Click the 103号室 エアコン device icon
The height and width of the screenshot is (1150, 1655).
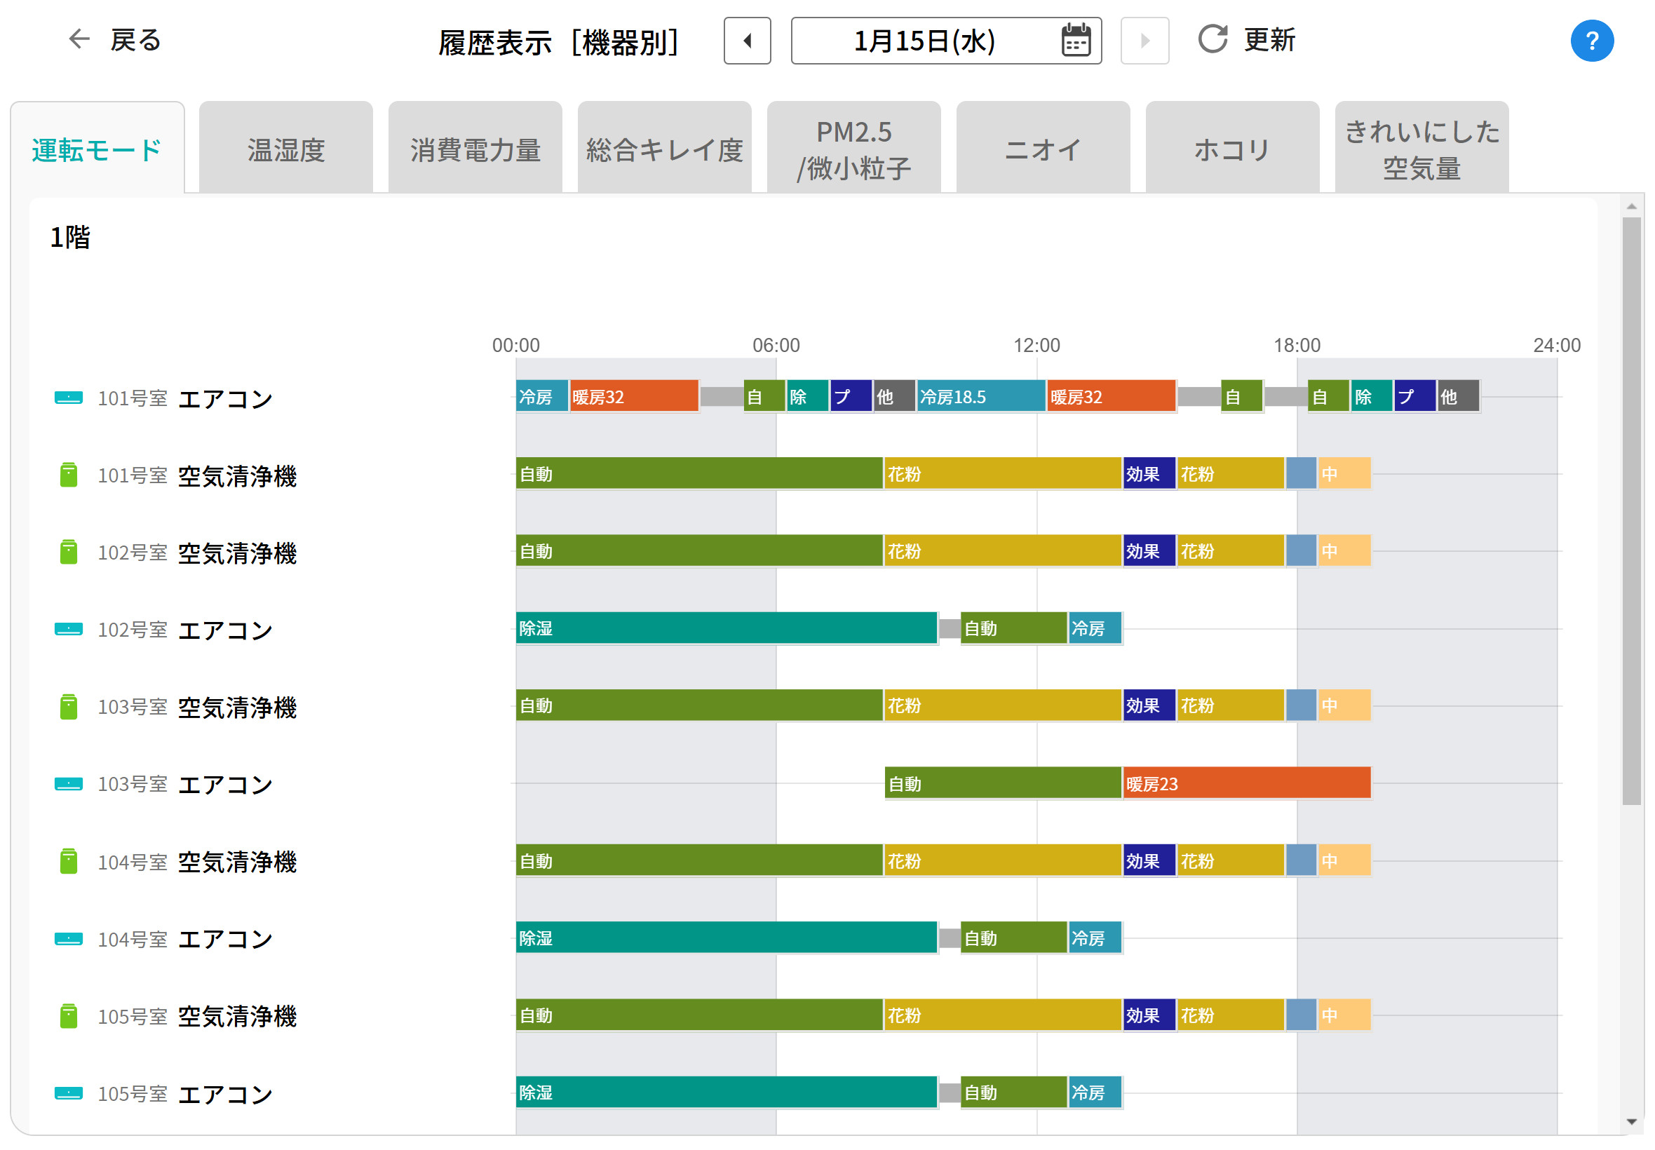point(68,783)
